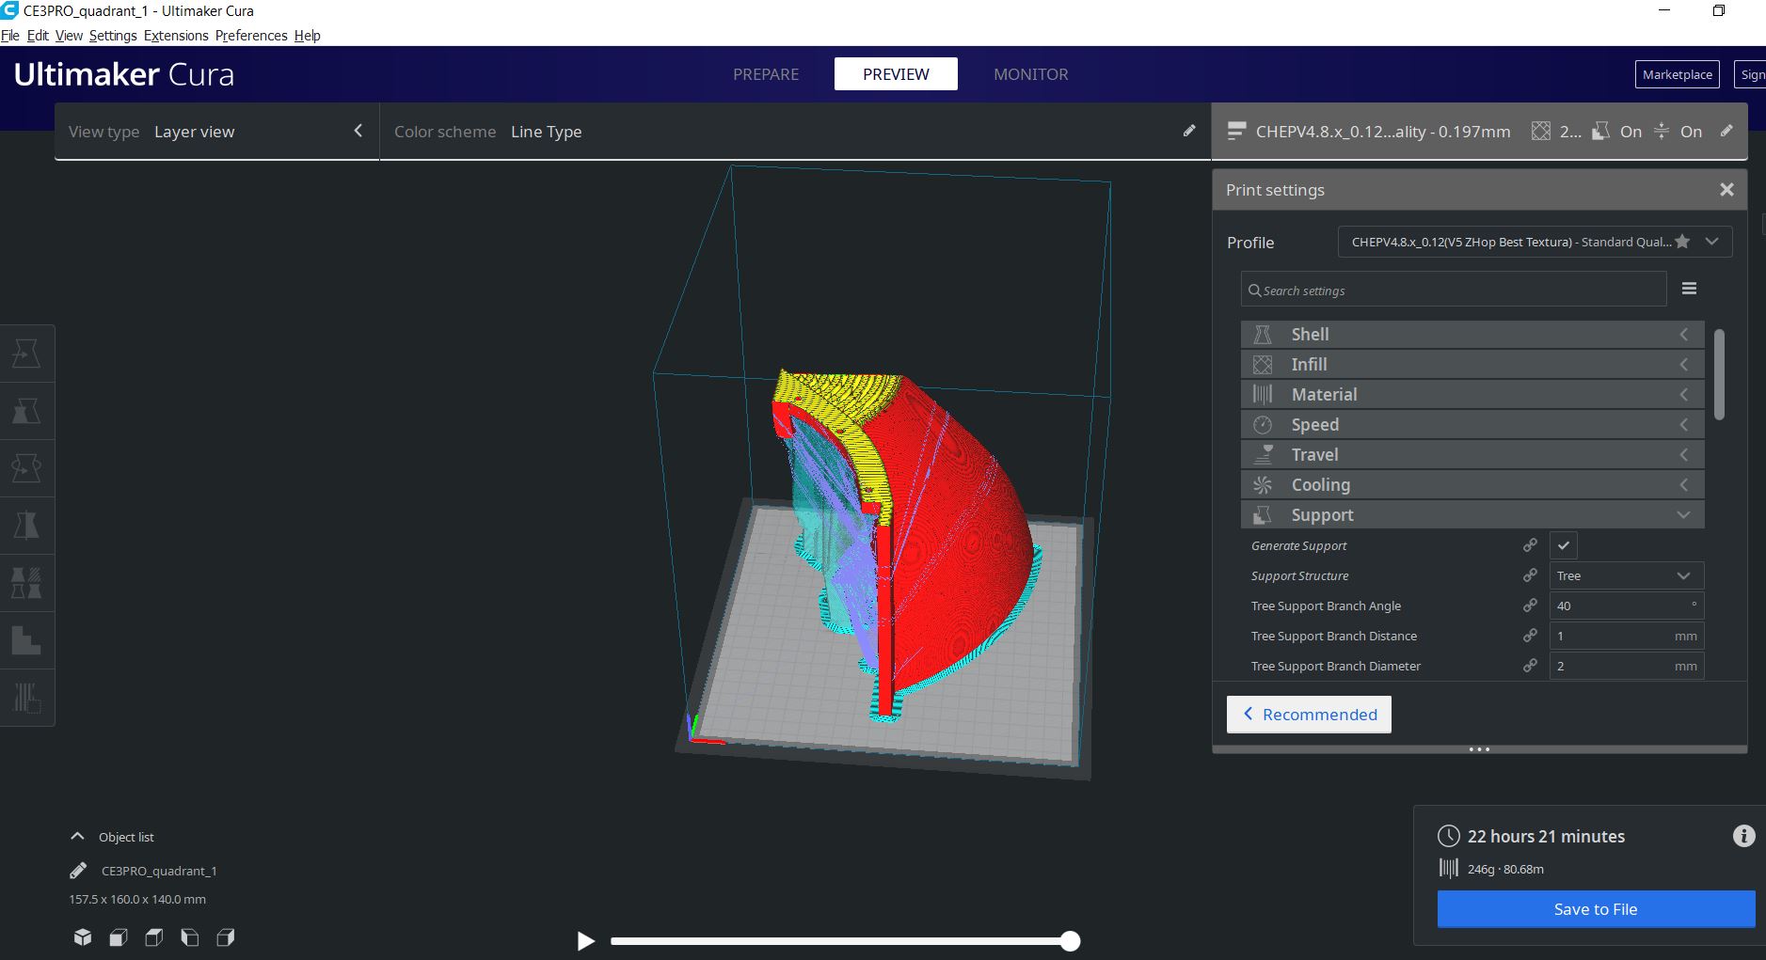Show print time info icon
Screen dimensions: 1766x960
(x=1743, y=836)
